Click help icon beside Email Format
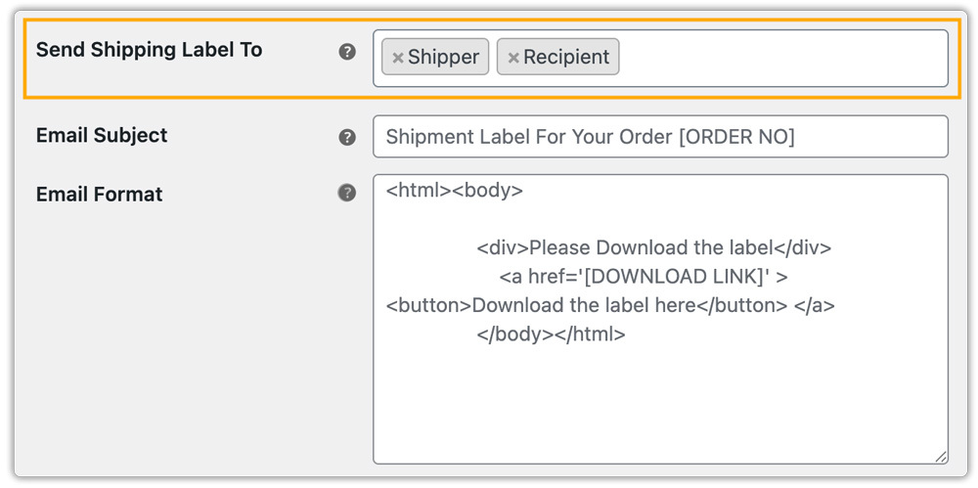978x488 pixels. tap(347, 193)
